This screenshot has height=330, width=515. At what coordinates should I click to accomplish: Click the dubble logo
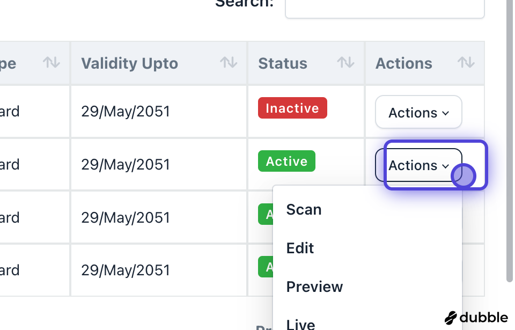[x=476, y=318]
